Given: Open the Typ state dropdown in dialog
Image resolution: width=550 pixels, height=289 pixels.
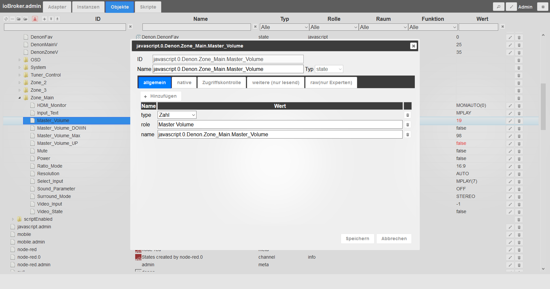Looking at the screenshot, I should [329, 69].
